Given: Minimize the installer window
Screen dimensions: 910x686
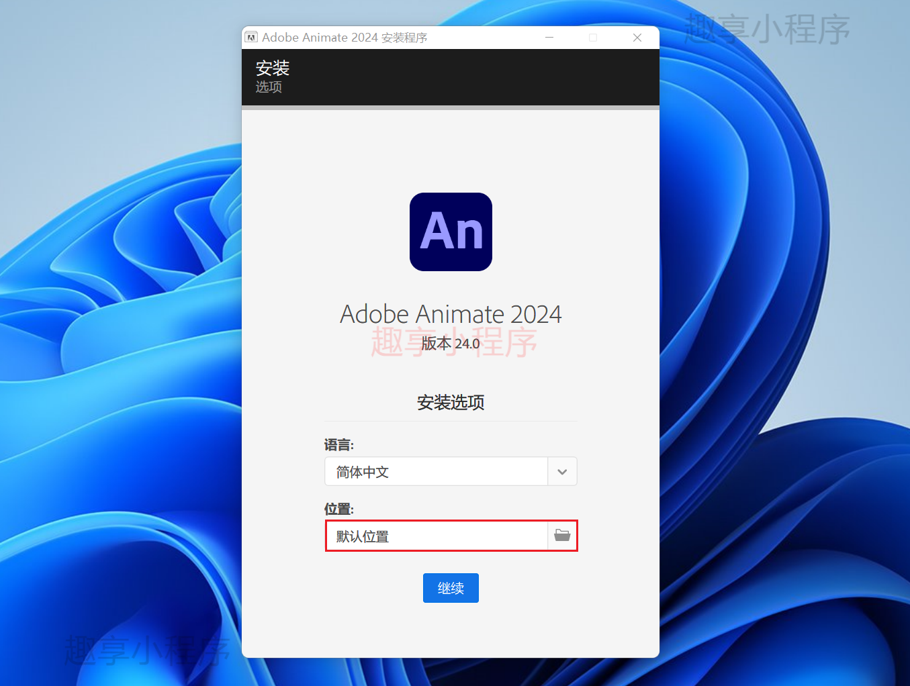Looking at the screenshot, I should click(549, 38).
